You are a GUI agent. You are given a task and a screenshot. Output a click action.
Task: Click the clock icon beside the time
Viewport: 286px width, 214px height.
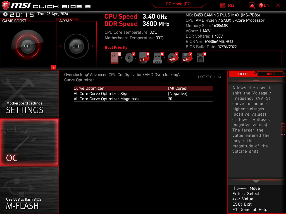pos(5,14)
